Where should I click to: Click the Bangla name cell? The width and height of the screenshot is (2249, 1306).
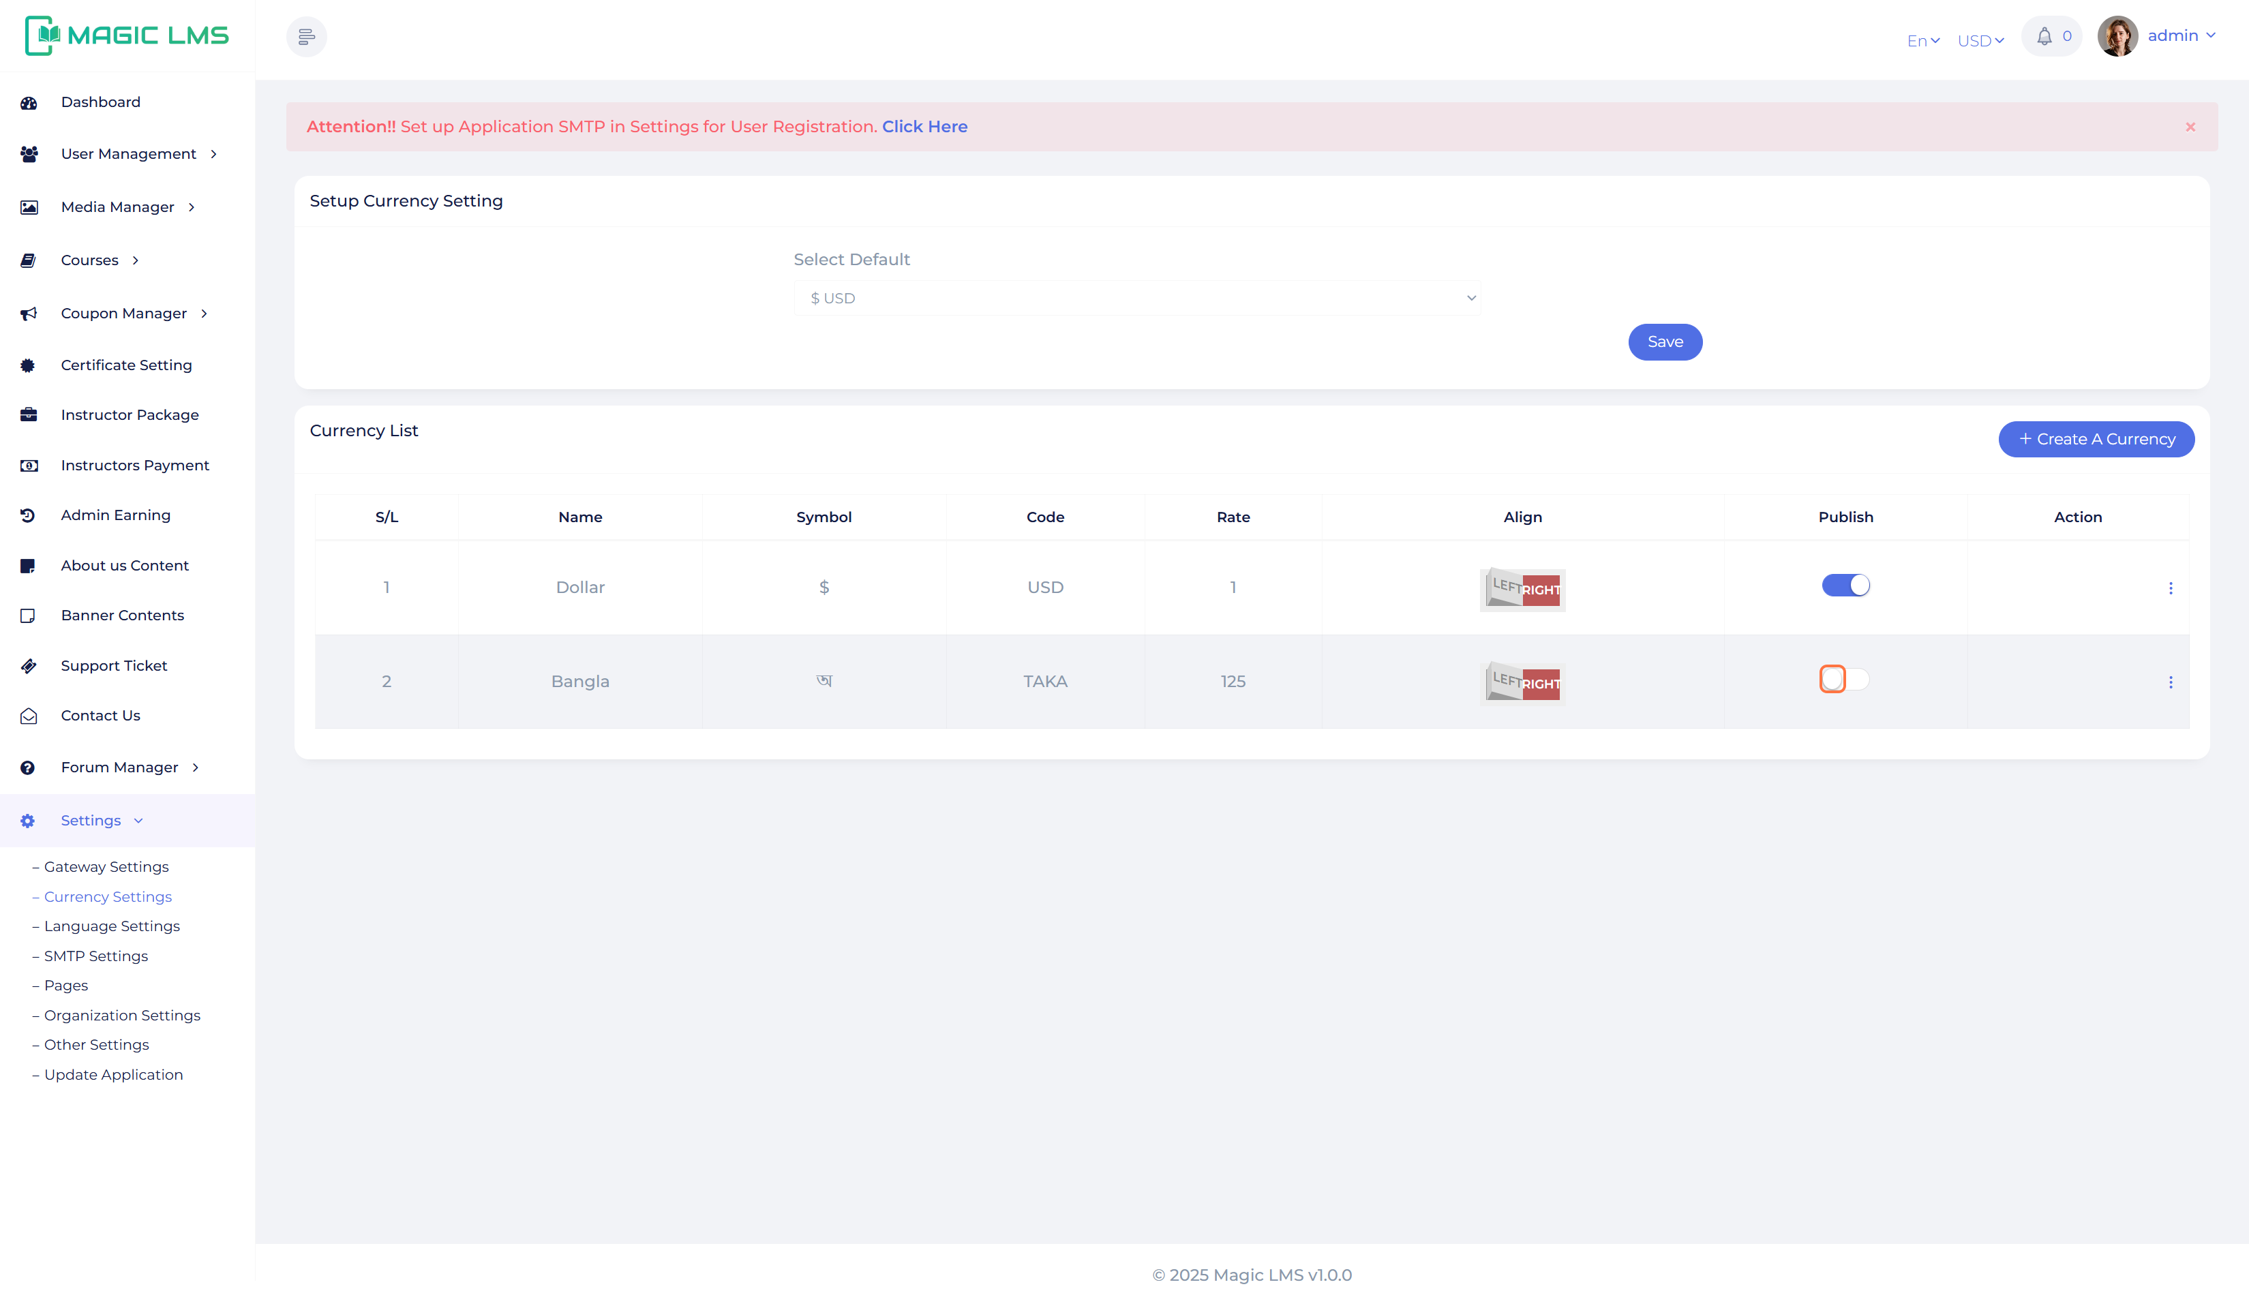pyautogui.click(x=580, y=682)
